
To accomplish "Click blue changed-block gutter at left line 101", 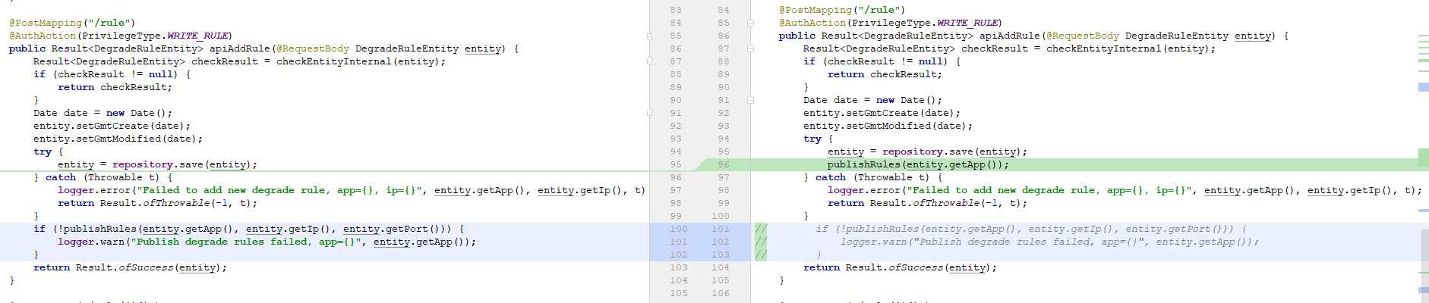I will 678,242.
